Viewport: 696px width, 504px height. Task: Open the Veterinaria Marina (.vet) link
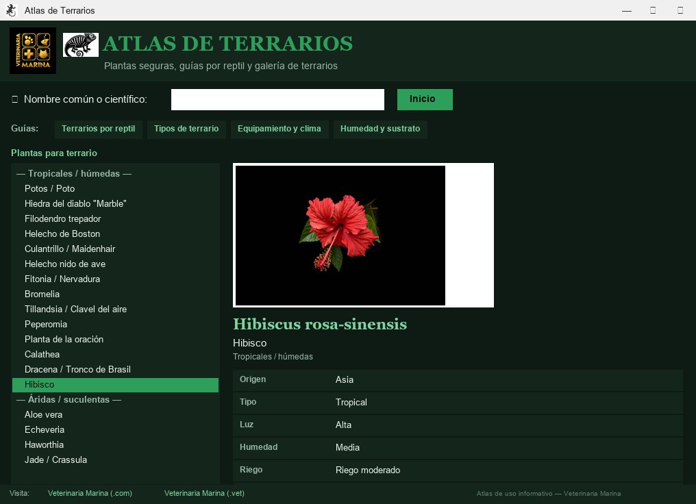(x=204, y=493)
